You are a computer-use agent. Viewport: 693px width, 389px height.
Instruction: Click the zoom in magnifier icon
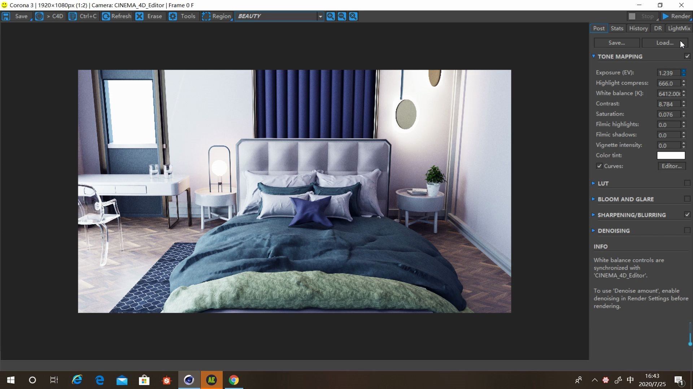click(x=331, y=16)
